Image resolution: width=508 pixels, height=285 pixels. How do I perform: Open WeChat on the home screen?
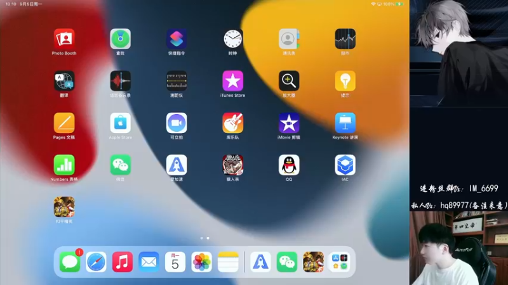click(120, 165)
